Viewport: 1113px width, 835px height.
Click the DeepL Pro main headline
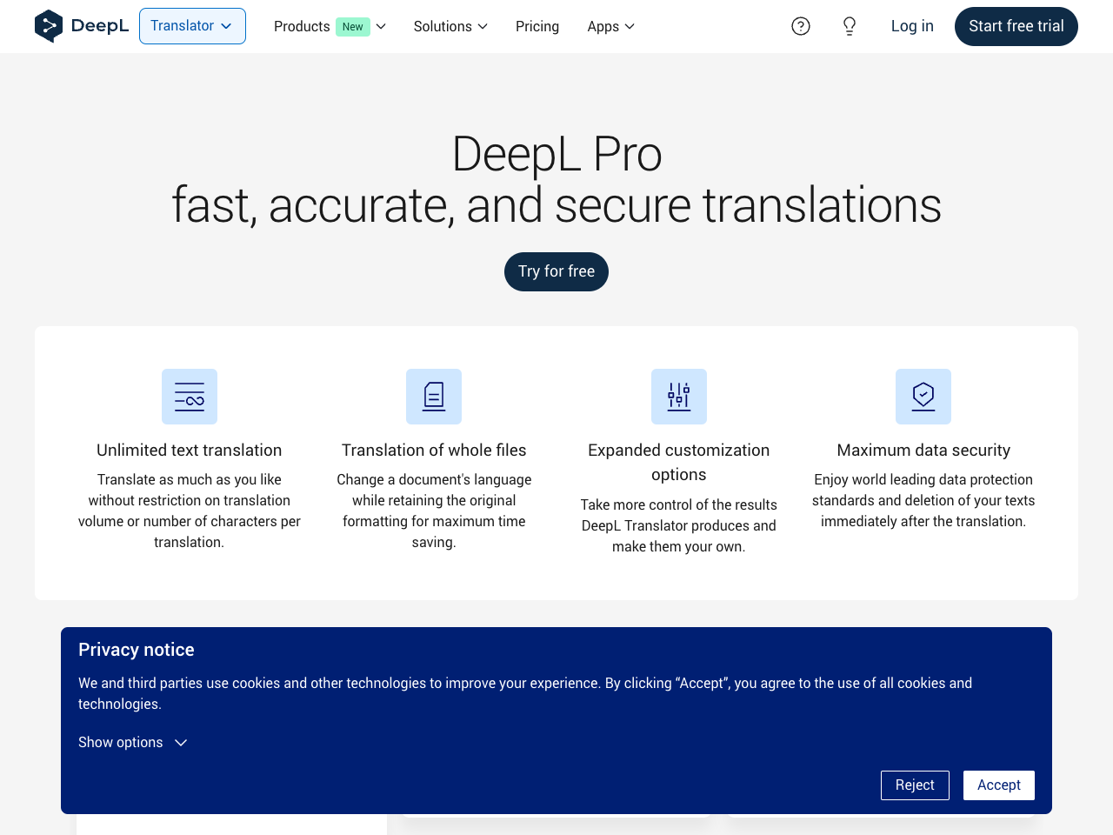point(556,180)
